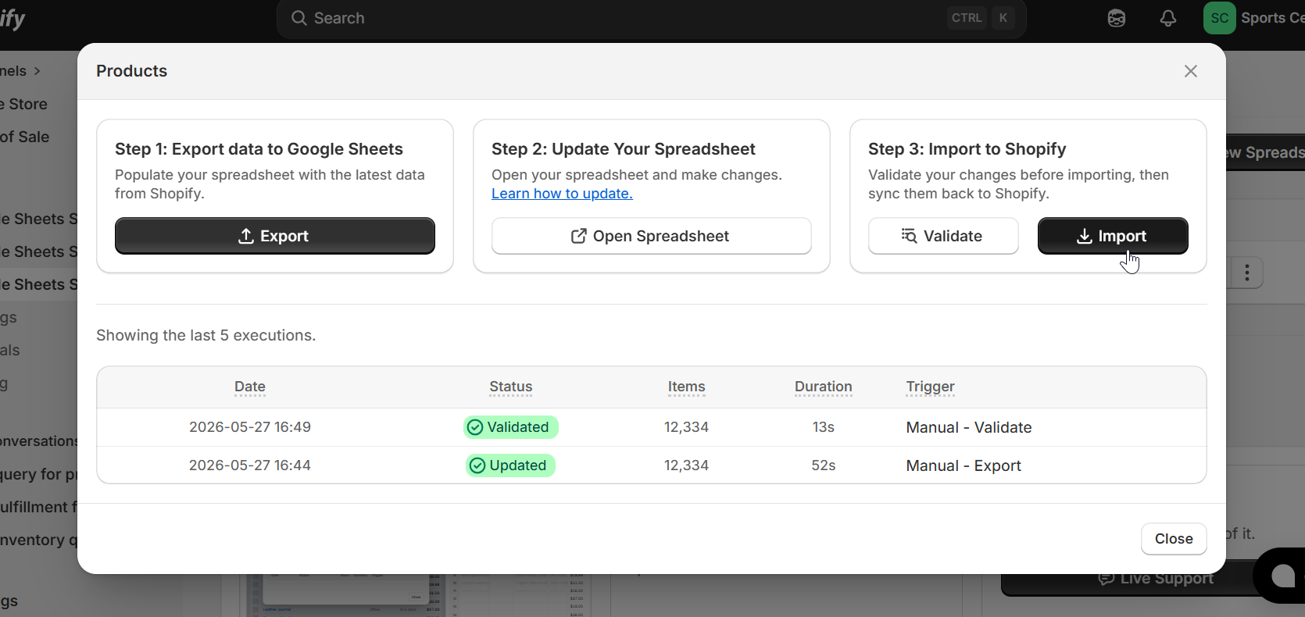Open the three-dot menu behind the dialog

click(1247, 273)
